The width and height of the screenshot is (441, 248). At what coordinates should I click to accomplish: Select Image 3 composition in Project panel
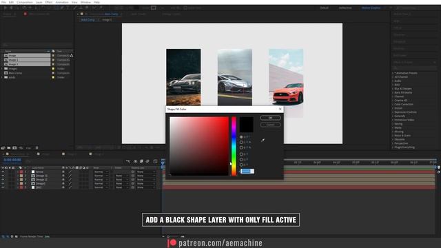pyautogui.click(x=13, y=64)
